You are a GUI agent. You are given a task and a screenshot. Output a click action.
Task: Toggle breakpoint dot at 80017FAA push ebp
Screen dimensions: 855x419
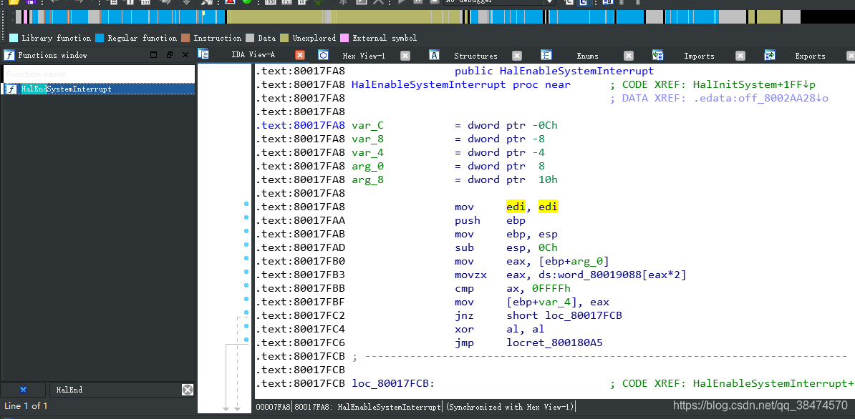[246, 217]
